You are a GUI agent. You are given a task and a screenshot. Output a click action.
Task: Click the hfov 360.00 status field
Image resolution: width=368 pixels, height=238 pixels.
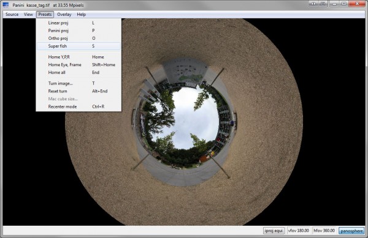click(x=324, y=231)
